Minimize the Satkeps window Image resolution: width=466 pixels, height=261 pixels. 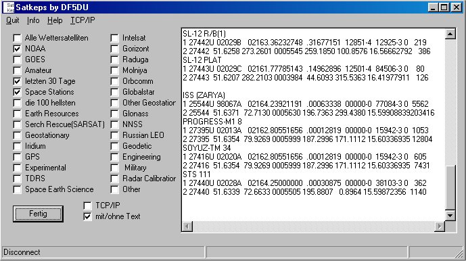tap(433, 7)
